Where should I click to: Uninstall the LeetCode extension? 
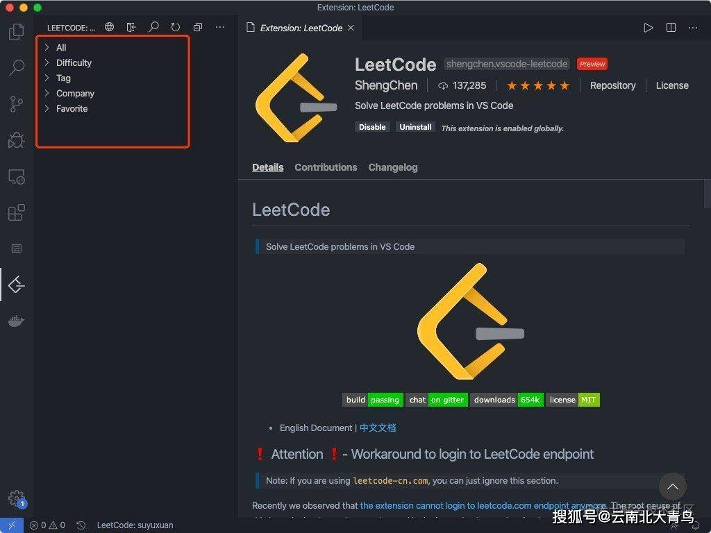(415, 127)
